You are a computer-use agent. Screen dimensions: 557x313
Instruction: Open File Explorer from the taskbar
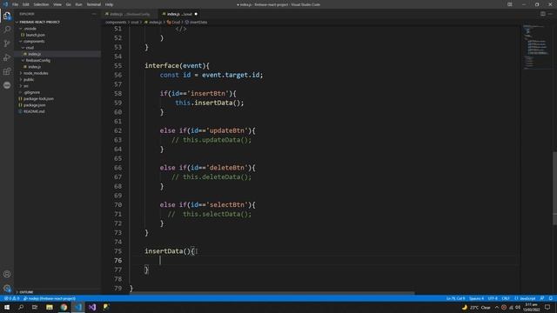pos(50,307)
